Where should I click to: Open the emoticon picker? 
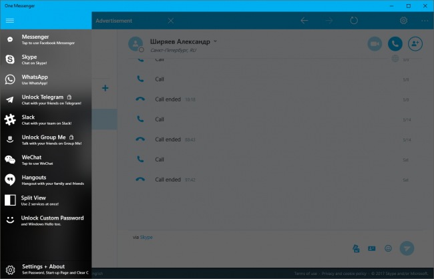pyautogui.click(x=389, y=248)
